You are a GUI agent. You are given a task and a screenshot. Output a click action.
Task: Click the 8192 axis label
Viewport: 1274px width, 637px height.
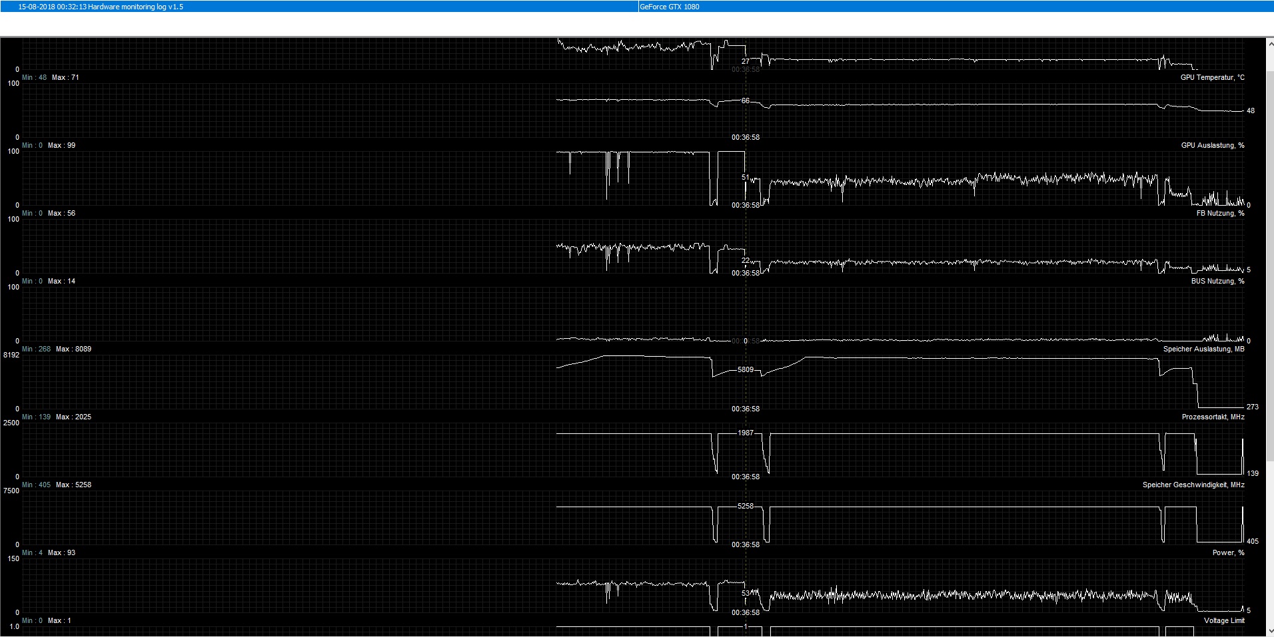tap(11, 355)
